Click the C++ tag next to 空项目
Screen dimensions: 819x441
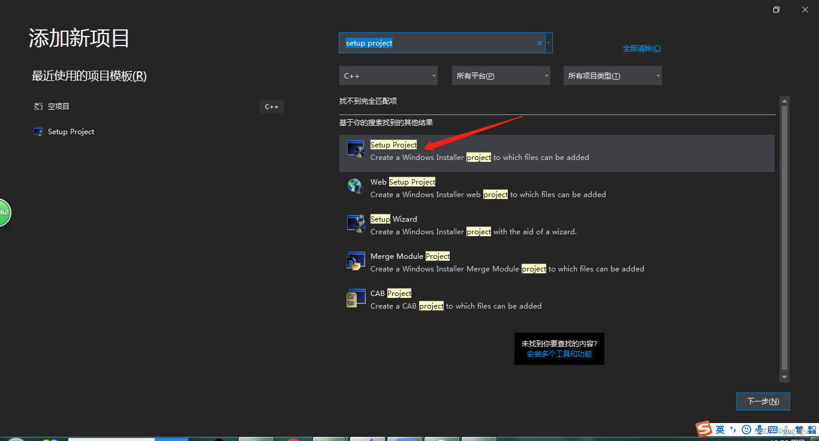272,107
